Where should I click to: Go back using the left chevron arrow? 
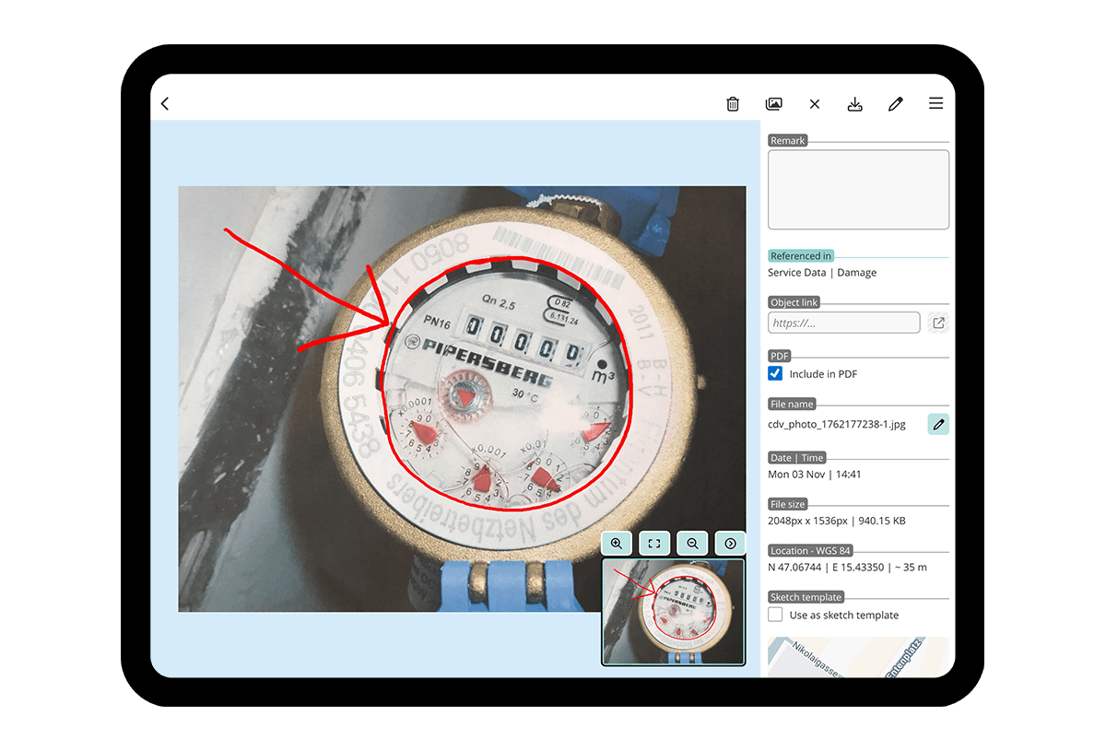(x=166, y=104)
